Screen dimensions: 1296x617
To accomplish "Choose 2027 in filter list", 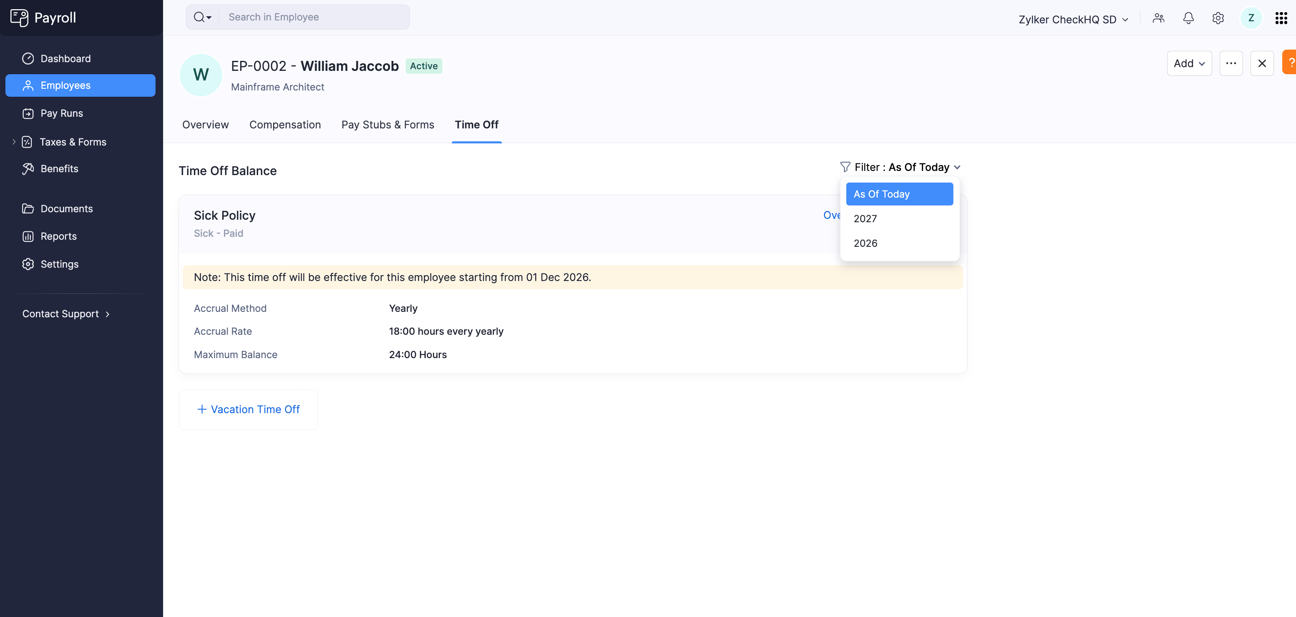I will click(899, 219).
